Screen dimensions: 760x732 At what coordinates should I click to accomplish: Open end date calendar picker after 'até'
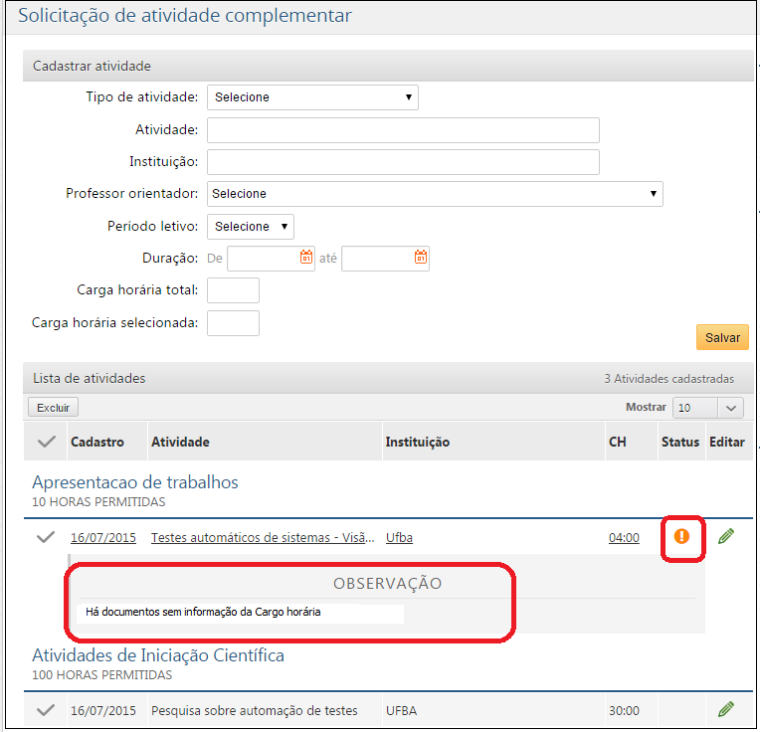coord(421,258)
